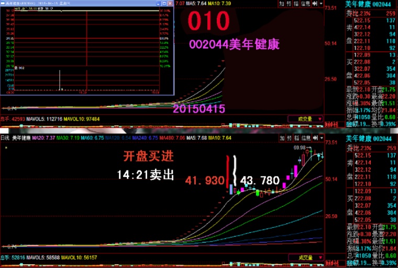398x268 pixels.
Task: Click the jump-to-end arrow icon in lower toolbar
Action: pos(315,138)
